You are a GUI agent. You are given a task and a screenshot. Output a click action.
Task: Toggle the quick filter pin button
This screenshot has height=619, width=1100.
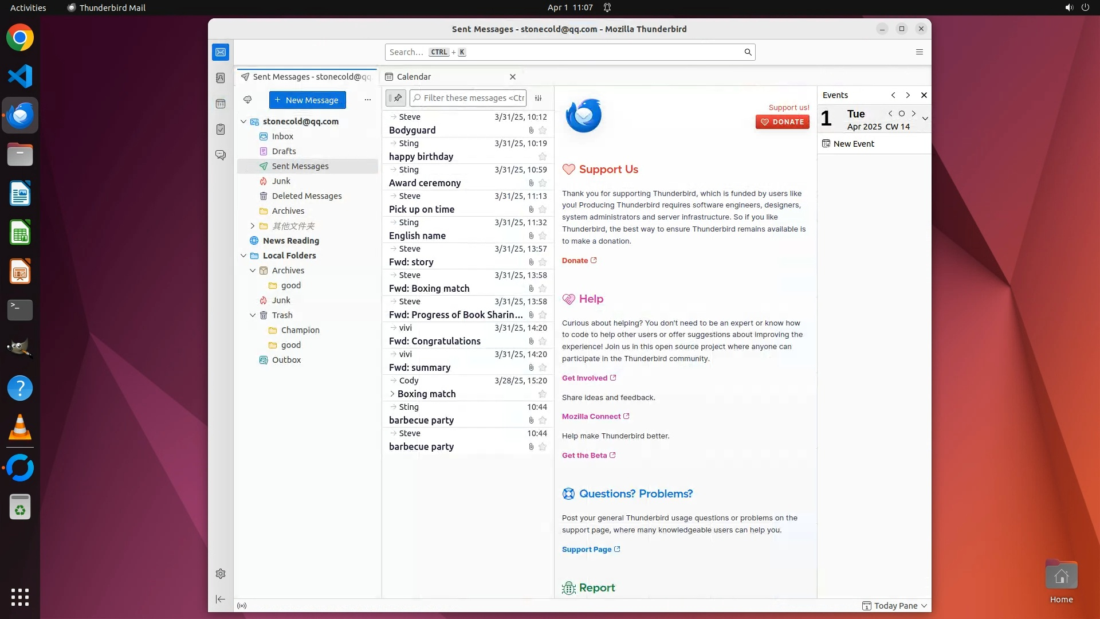point(396,98)
